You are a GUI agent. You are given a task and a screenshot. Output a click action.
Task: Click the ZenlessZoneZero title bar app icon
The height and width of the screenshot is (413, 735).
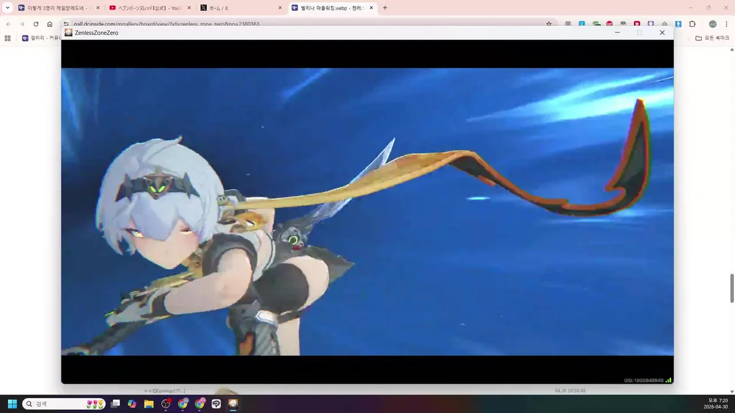coord(68,33)
